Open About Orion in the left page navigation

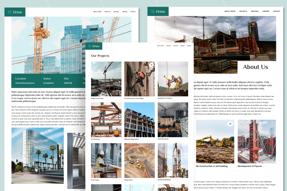(x=97, y=12)
